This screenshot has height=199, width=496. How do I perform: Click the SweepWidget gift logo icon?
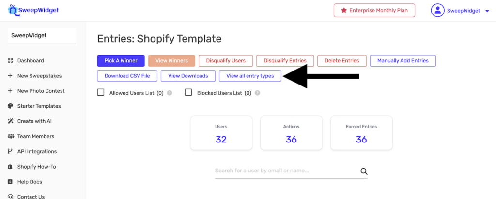12,10
